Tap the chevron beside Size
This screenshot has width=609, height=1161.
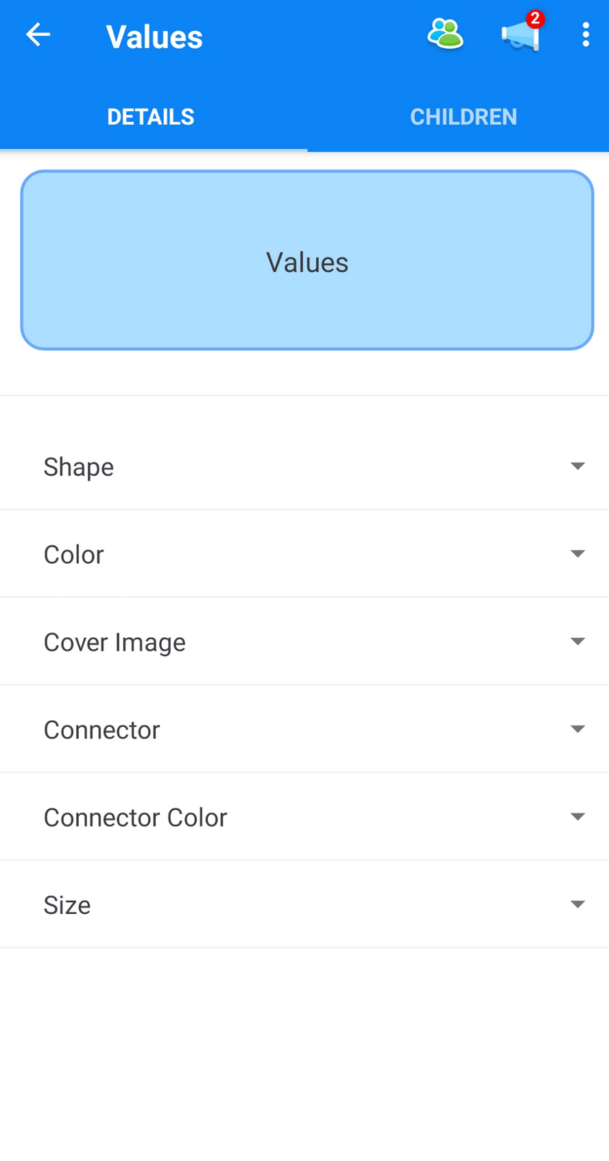[x=577, y=904]
